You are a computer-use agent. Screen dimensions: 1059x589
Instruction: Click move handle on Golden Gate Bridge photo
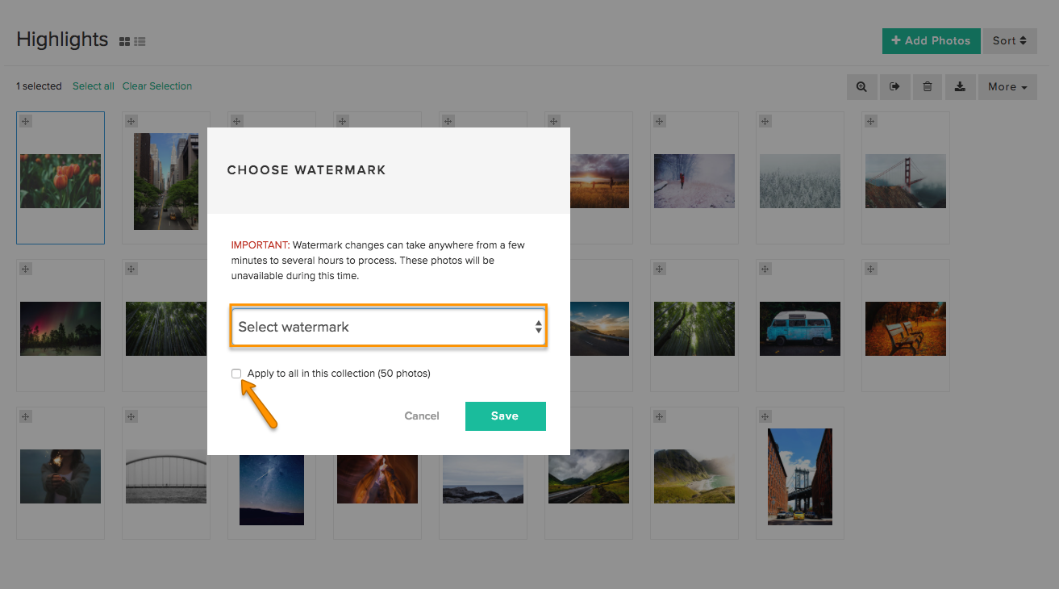coord(870,121)
